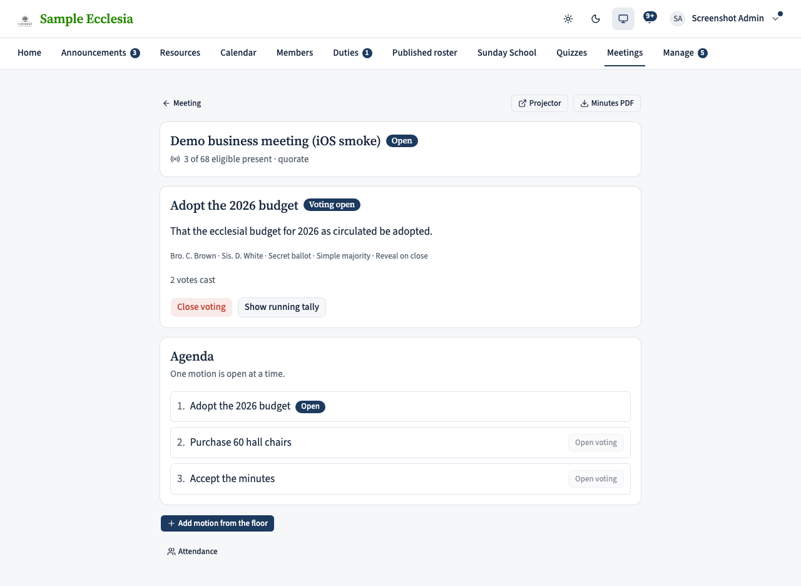Click the SA avatar circle
Screen dimensions: 801x586
point(678,19)
